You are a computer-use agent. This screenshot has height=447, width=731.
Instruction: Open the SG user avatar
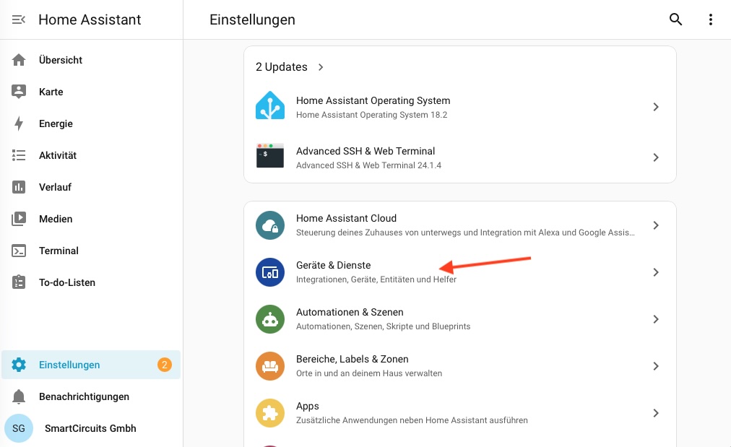coord(19,428)
